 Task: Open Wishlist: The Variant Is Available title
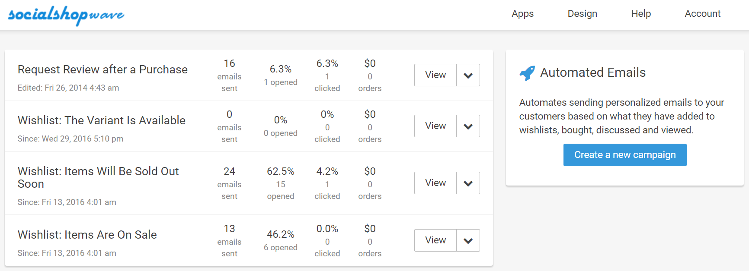point(102,120)
